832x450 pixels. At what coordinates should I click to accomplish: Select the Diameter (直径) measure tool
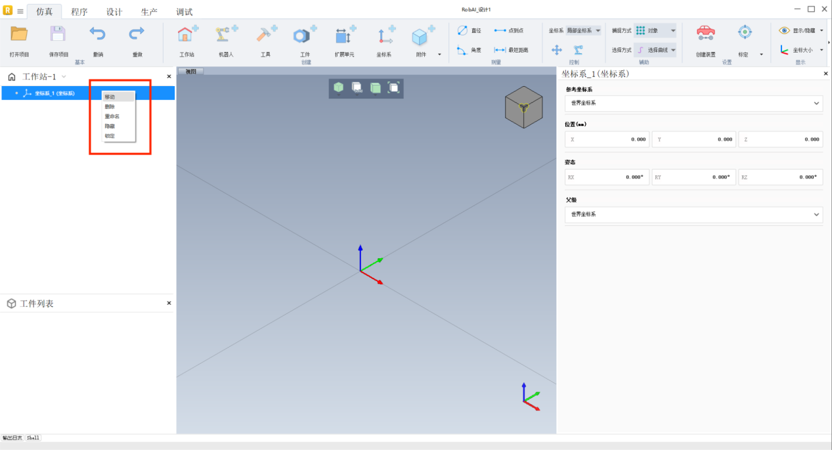coord(469,30)
